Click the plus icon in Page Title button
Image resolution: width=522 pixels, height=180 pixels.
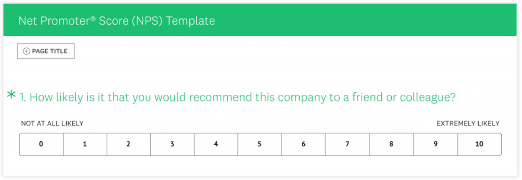point(26,51)
